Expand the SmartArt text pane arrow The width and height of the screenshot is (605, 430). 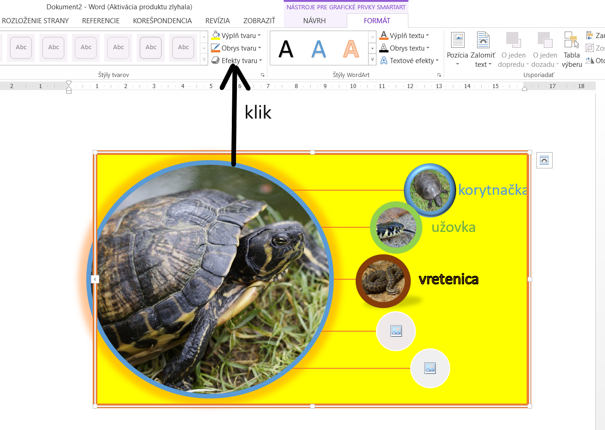point(95,279)
